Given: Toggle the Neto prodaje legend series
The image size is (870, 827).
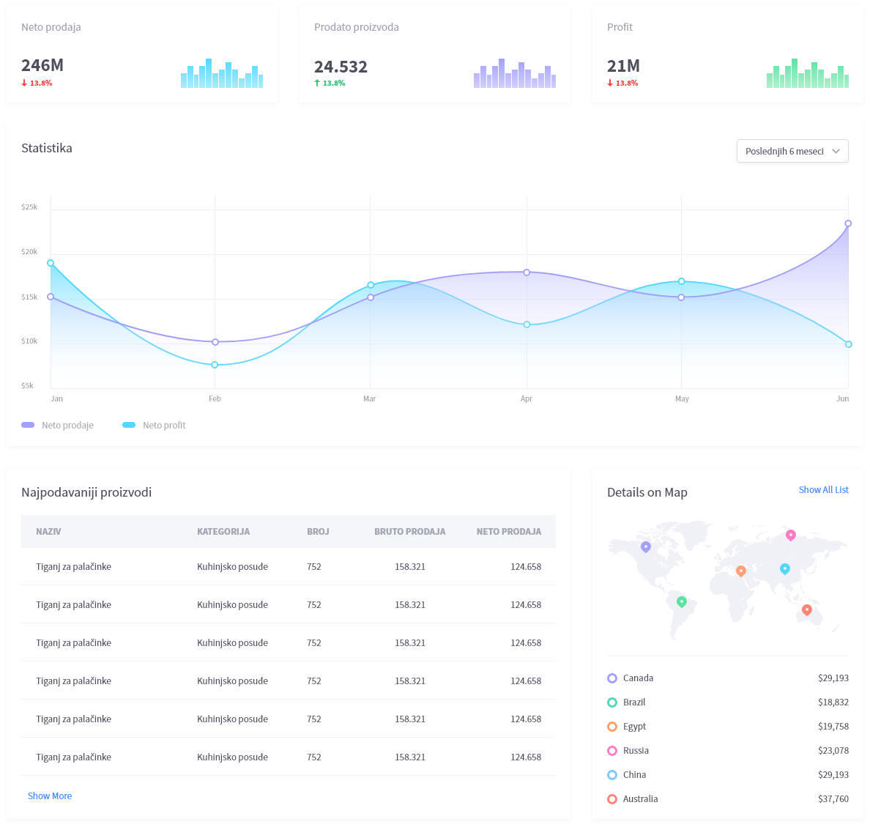Looking at the screenshot, I should point(58,425).
